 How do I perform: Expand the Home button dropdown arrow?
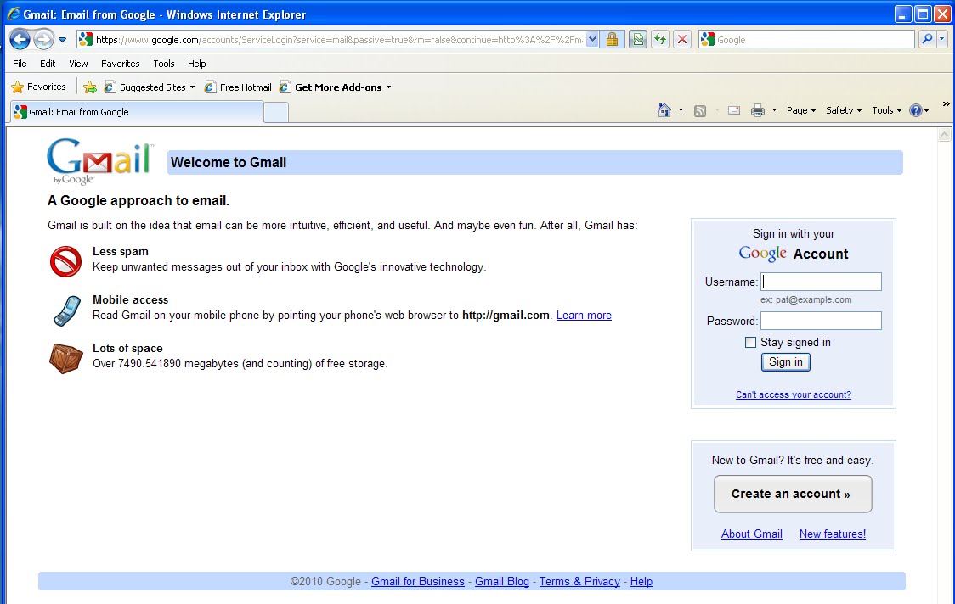pyautogui.click(x=681, y=110)
